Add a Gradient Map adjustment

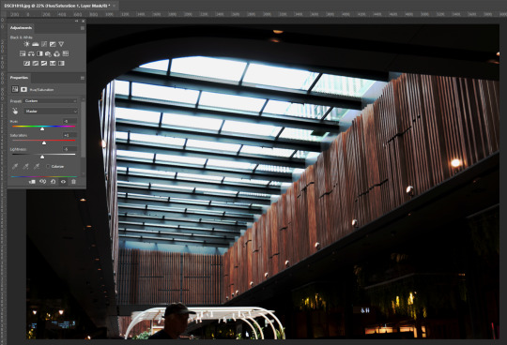(61, 63)
